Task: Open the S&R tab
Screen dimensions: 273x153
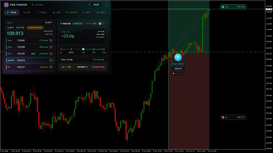Action: (x=26, y=12)
